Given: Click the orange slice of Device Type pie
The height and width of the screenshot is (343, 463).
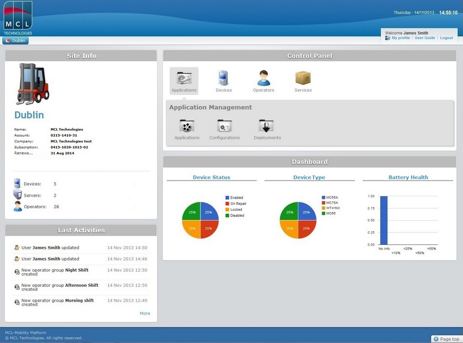Looking at the screenshot, I should (289, 229).
